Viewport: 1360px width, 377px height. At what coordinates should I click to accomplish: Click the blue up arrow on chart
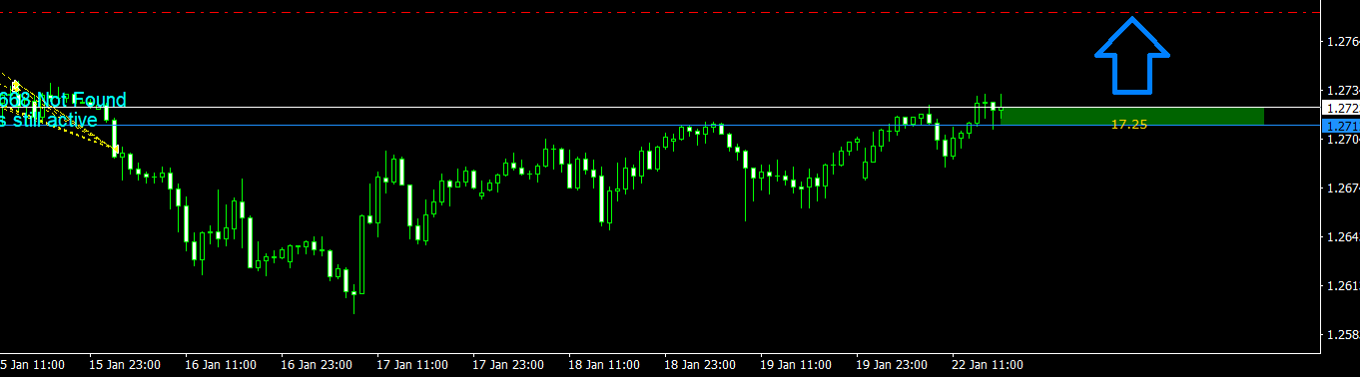[1132, 53]
